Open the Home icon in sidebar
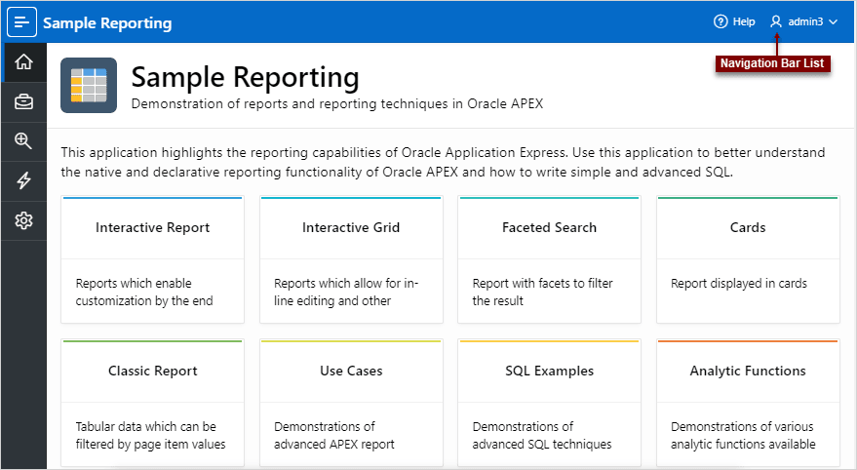Viewport: 857px width, 470px height. click(23, 61)
